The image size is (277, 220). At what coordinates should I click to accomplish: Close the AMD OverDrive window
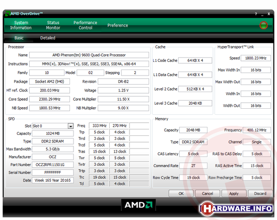(269, 14)
